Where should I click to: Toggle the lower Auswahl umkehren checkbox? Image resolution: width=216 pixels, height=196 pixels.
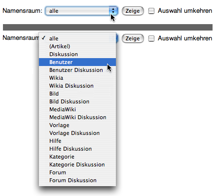click(151, 38)
